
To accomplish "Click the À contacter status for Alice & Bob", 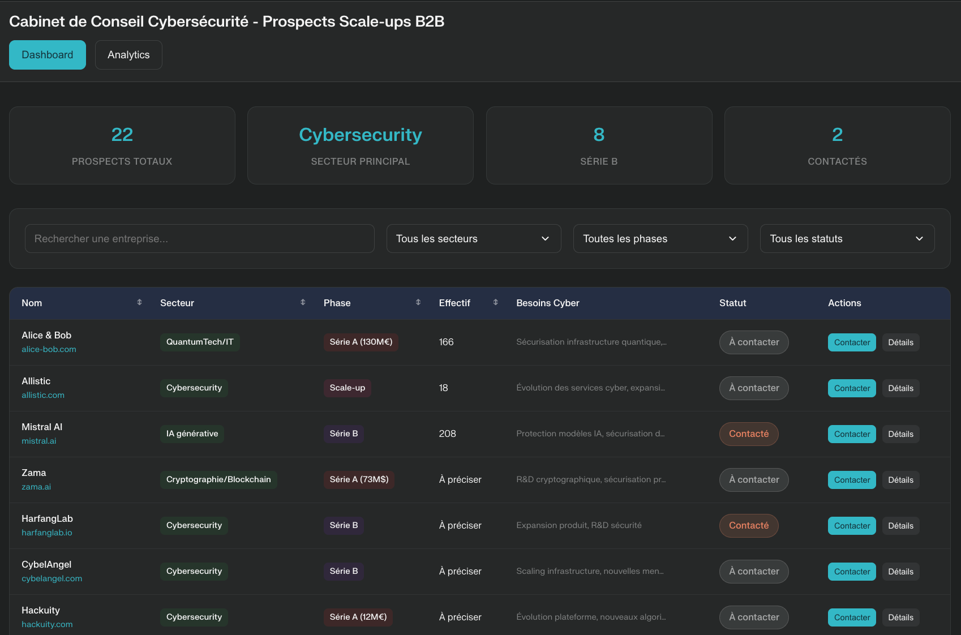I will click(x=754, y=342).
